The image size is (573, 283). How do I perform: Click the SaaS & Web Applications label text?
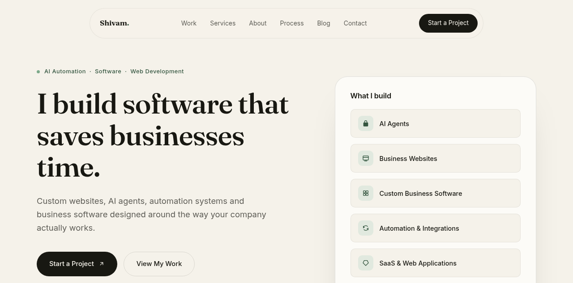(x=418, y=263)
